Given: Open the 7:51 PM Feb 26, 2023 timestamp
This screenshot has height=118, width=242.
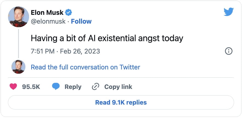Looking at the screenshot, I should tap(65, 51).
